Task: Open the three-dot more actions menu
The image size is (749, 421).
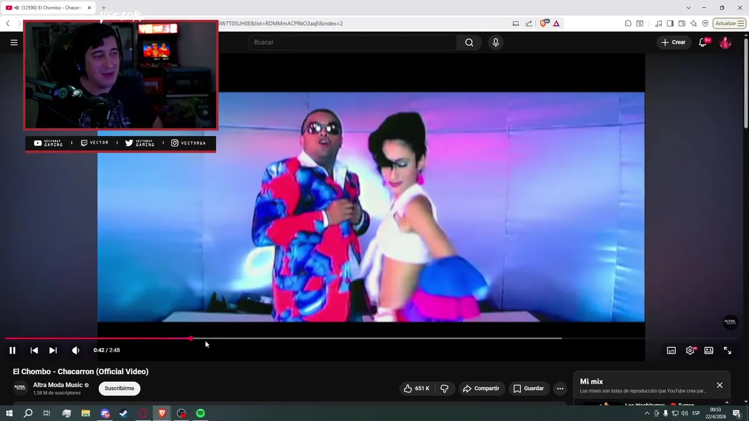Action: tap(560, 388)
